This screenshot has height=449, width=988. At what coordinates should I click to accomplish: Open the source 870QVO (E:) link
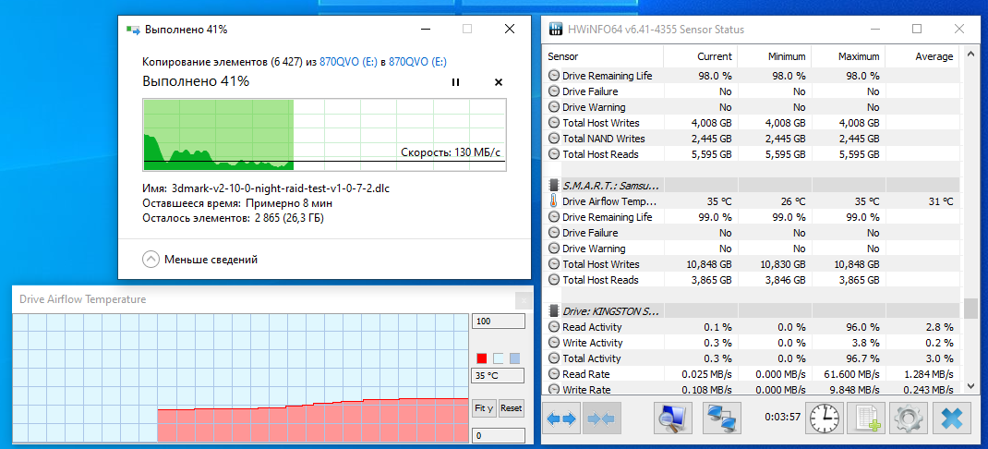(x=348, y=61)
